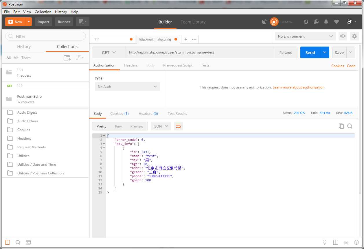Click the Params button
The image size is (364, 249).
286,52
